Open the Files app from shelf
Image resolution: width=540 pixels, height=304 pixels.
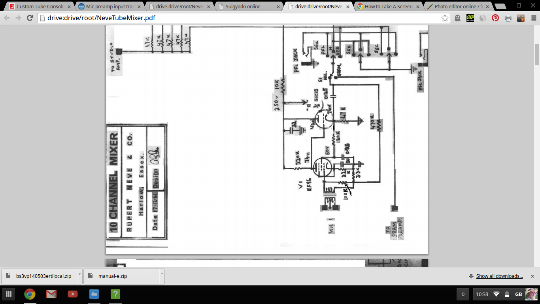pyautogui.click(x=94, y=294)
